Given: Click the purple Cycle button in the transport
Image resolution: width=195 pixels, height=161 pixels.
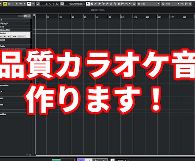Looking at the screenshot, I should 81,160.
